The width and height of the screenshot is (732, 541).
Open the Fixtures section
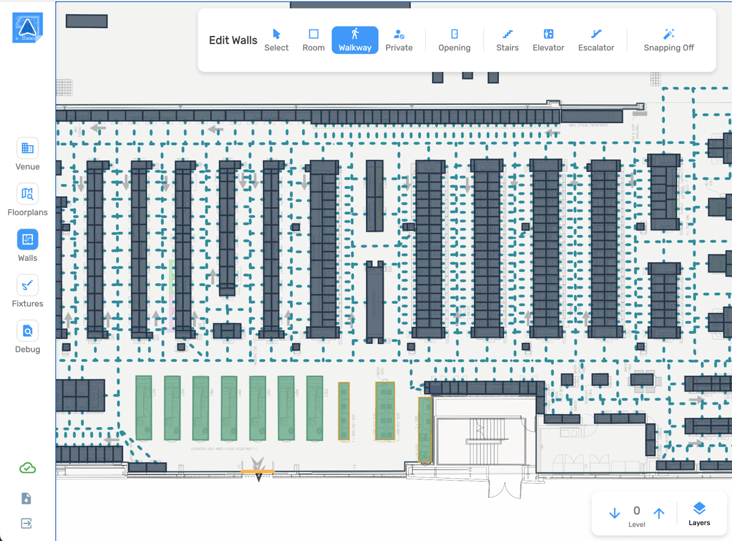27,292
